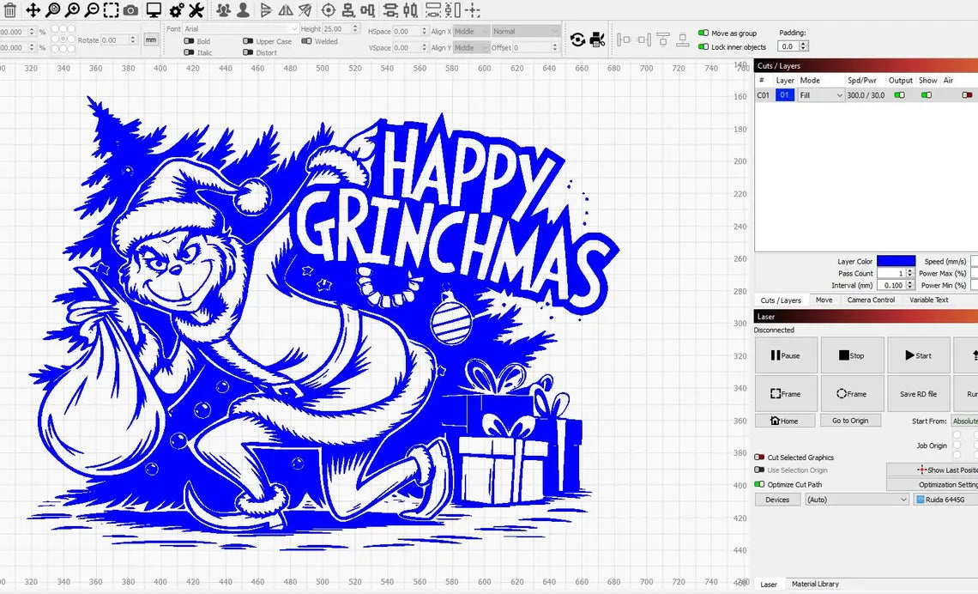Image resolution: width=978 pixels, height=594 pixels.
Task: Disable Optimize Cut Path toggle
Action: click(x=759, y=484)
